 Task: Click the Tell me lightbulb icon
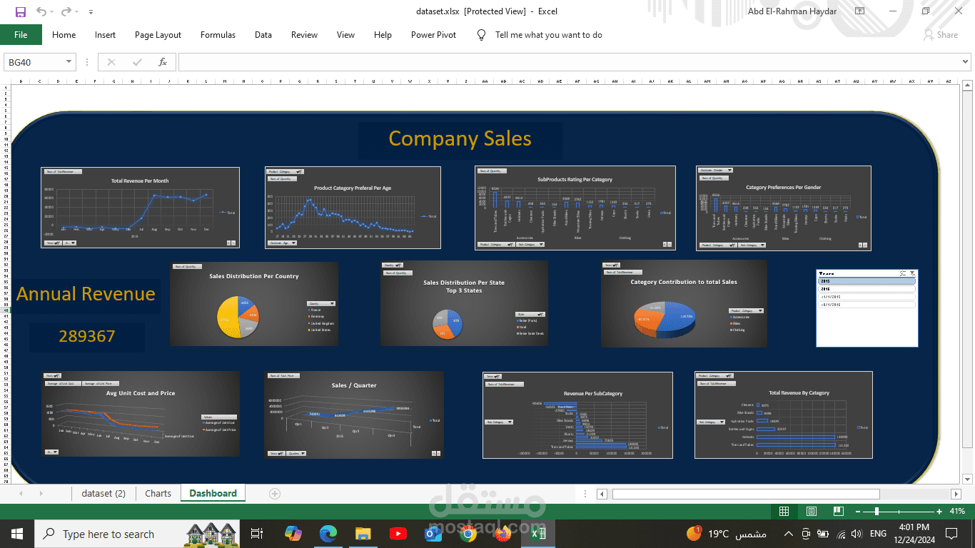click(482, 35)
